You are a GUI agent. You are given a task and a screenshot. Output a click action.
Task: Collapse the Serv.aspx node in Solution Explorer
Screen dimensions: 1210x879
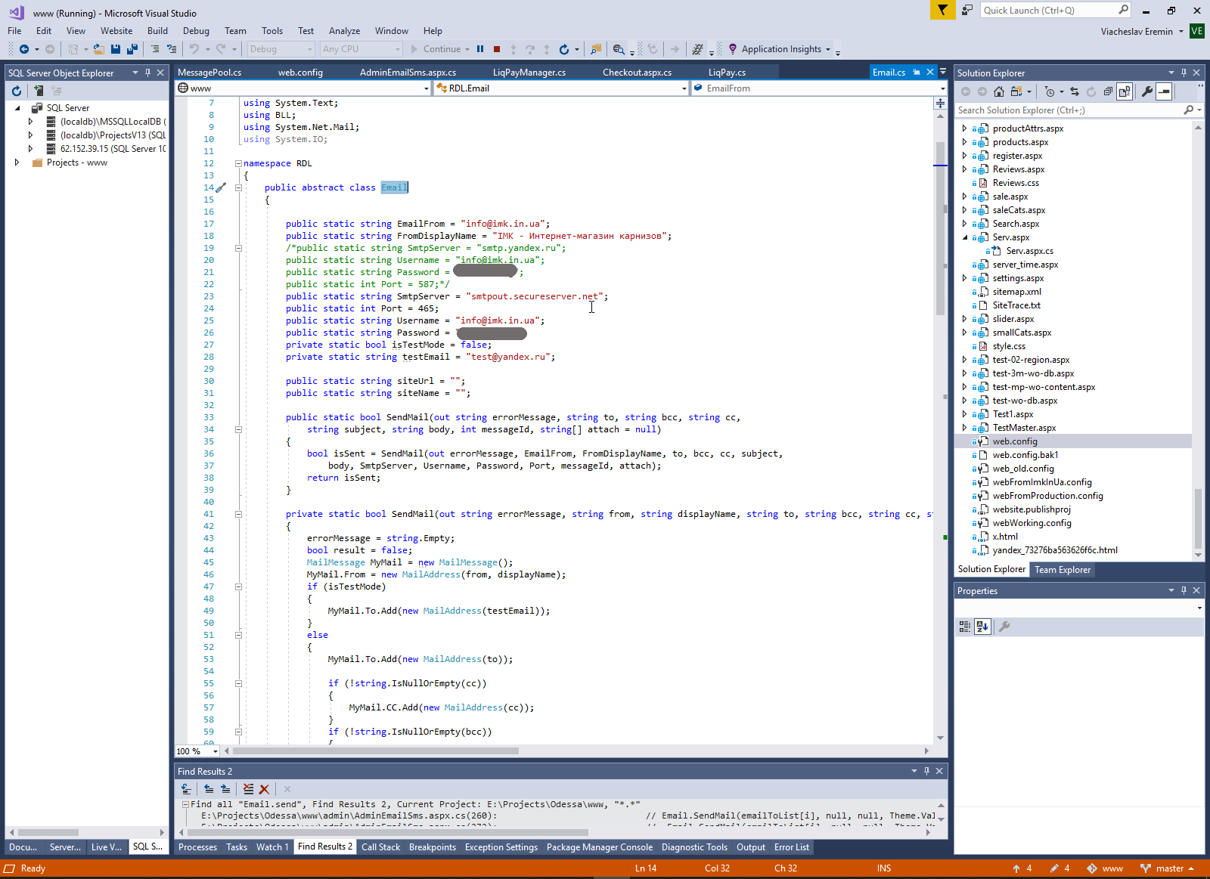(x=965, y=237)
